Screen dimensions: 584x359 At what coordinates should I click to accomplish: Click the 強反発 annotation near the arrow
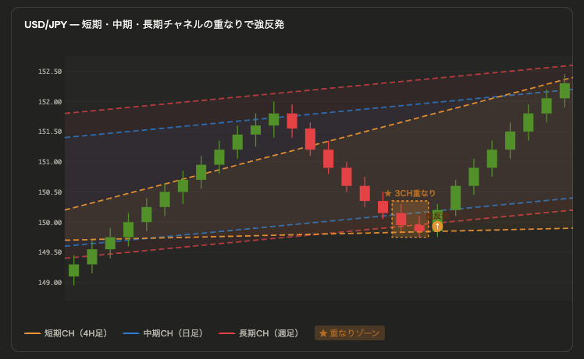point(437,214)
